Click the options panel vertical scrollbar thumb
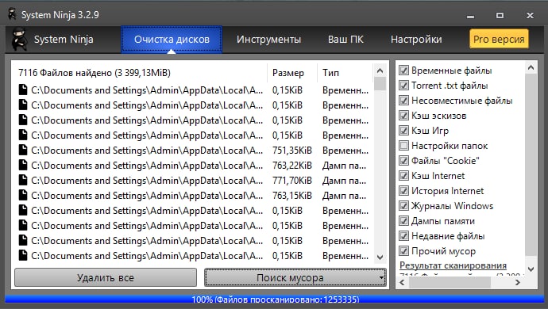The width and height of the screenshot is (548, 309). coord(531,165)
